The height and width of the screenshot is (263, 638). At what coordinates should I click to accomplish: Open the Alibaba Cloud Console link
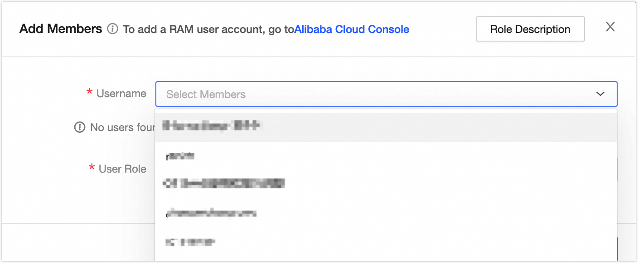coord(352,29)
